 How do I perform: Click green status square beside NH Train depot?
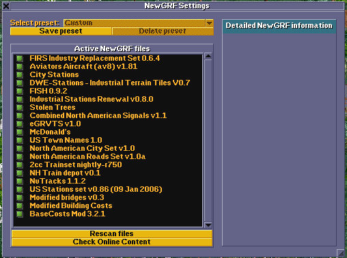[20, 173]
